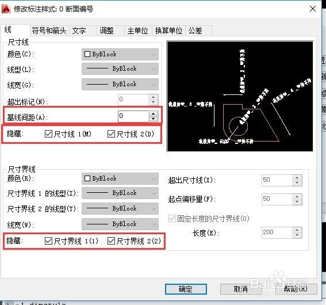Image resolution: width=326 pixels, height=305 pixels.
Task: Select the 线 tab
Action: click(x=15, y=30)
